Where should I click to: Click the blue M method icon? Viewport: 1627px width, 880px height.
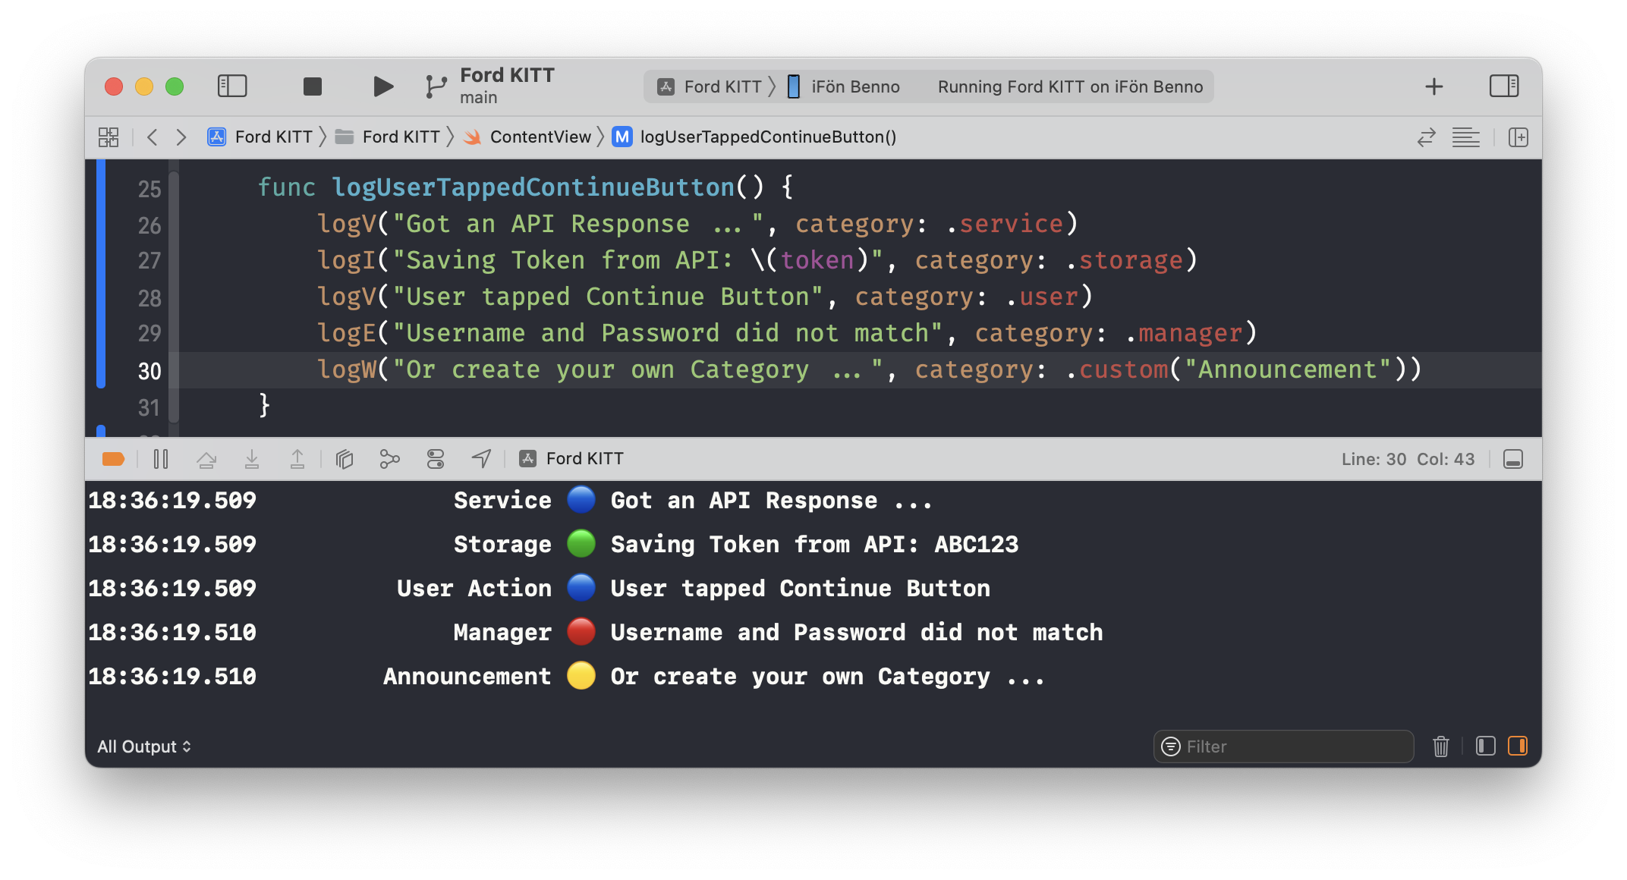[622, 137]
